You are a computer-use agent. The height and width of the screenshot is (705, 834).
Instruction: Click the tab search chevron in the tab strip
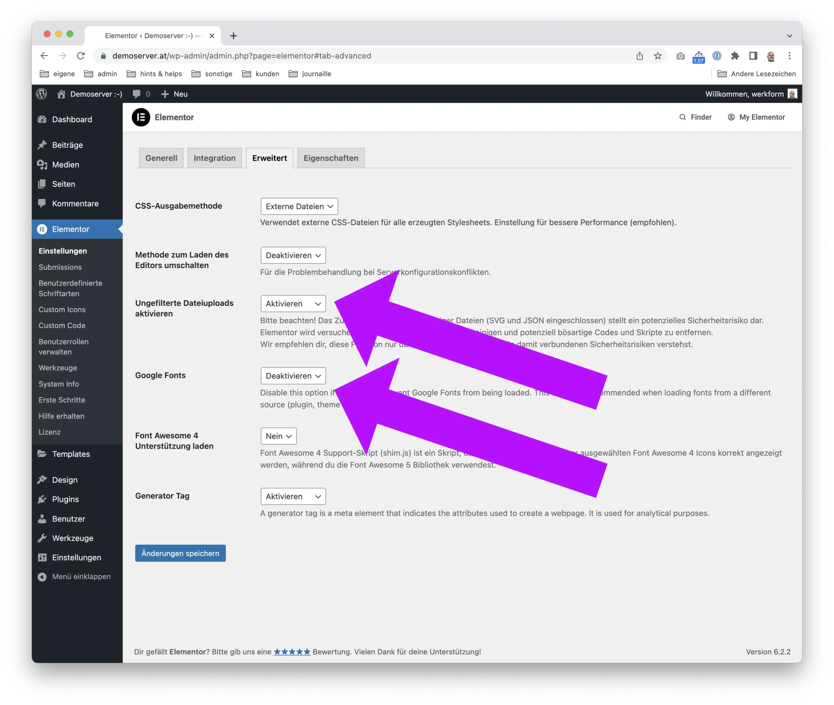(x=789, y=36)
